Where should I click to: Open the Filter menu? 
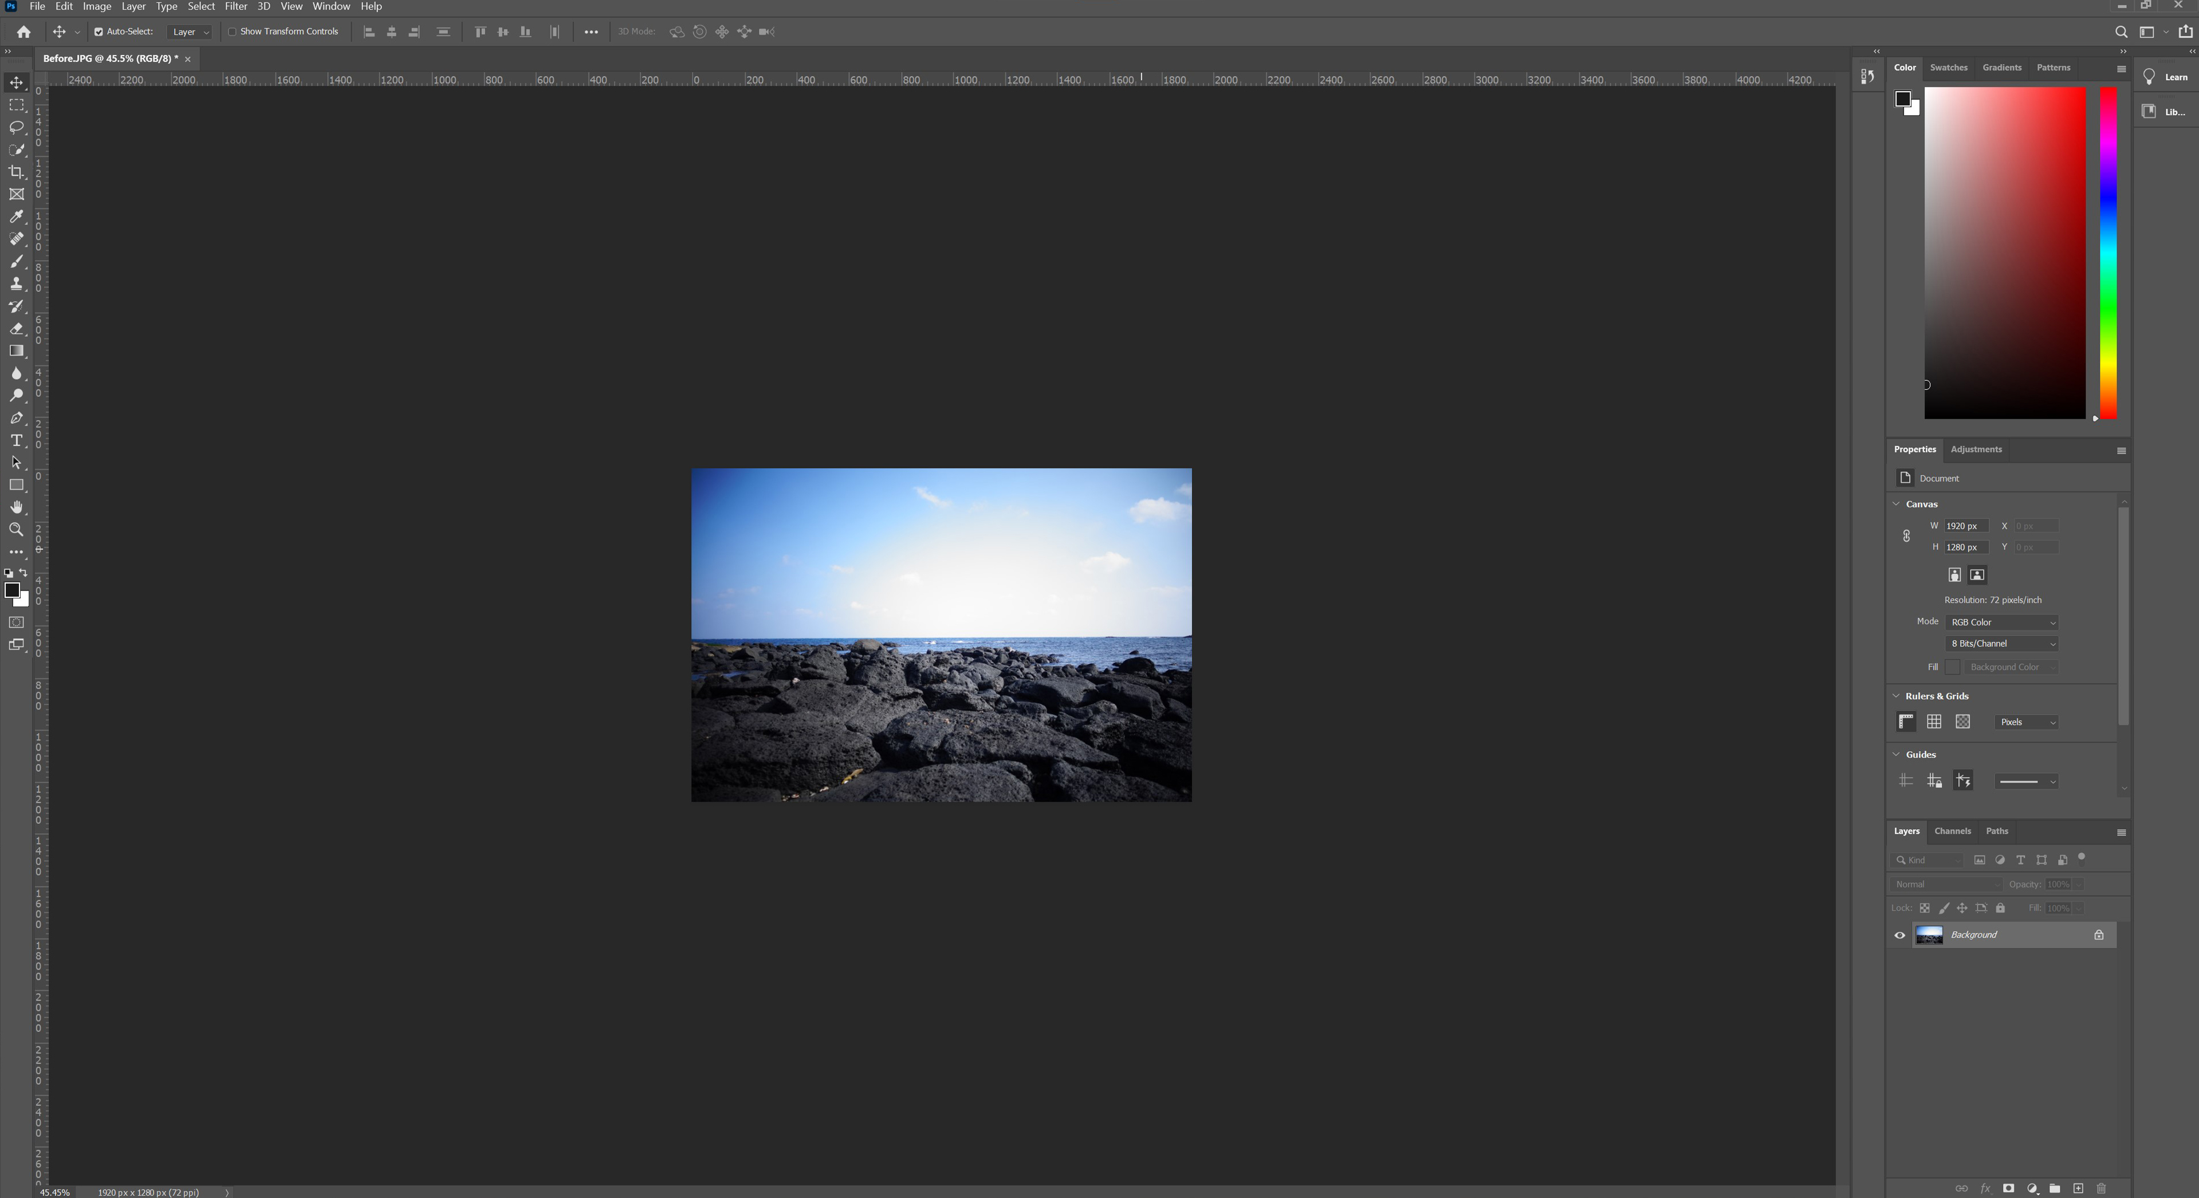[235, 6]
